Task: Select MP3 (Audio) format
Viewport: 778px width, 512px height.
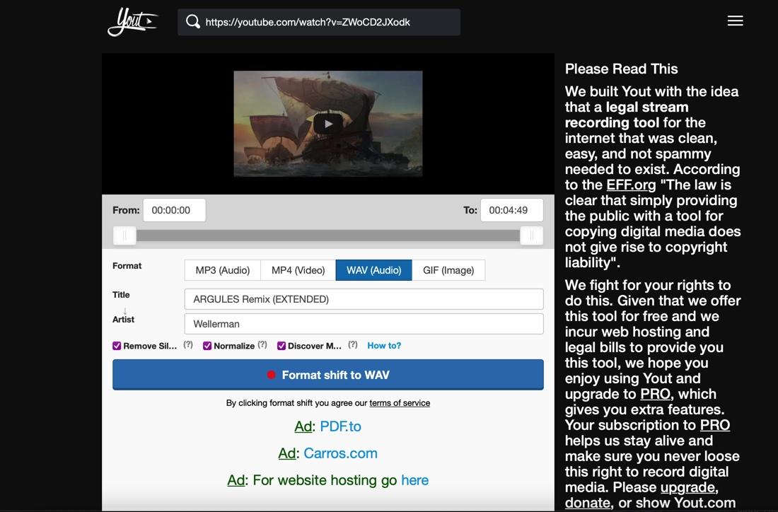Action: coord(222,270)
